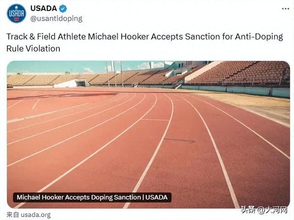Click "| USADA" at the caption's end
This screenshot has width=294, height=220.
pos(157,198)
